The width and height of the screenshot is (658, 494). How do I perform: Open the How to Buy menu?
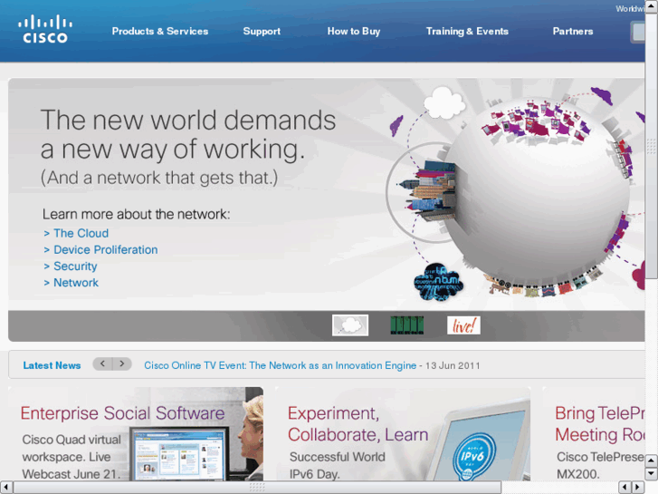(354, 31)
